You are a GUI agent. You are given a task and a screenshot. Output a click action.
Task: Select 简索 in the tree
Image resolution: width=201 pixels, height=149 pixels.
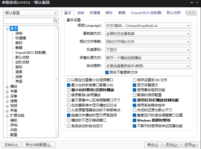click(x=19, y=72)
